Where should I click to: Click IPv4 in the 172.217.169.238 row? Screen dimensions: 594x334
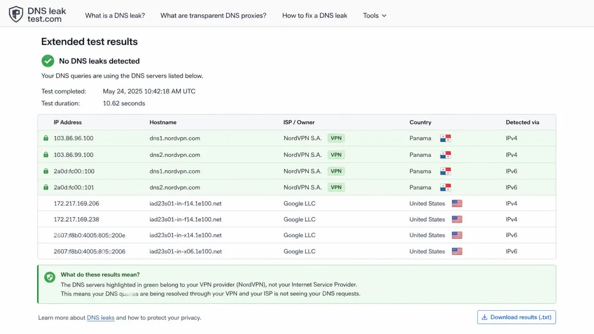pos(511,219)
